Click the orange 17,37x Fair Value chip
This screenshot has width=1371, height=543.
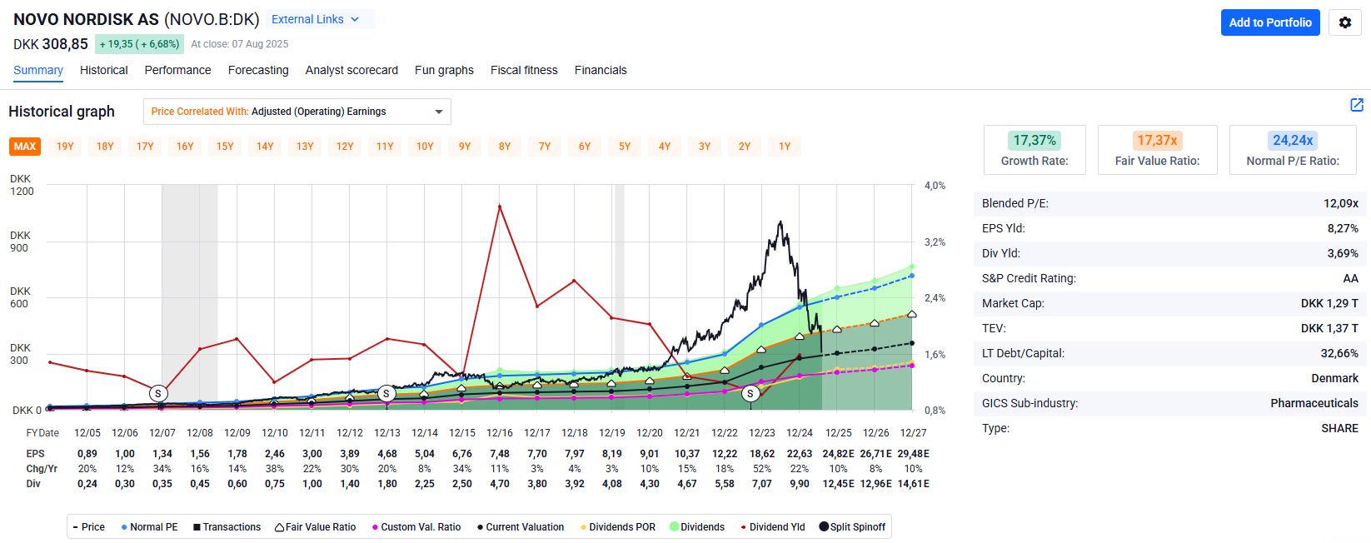point(1158,140)
